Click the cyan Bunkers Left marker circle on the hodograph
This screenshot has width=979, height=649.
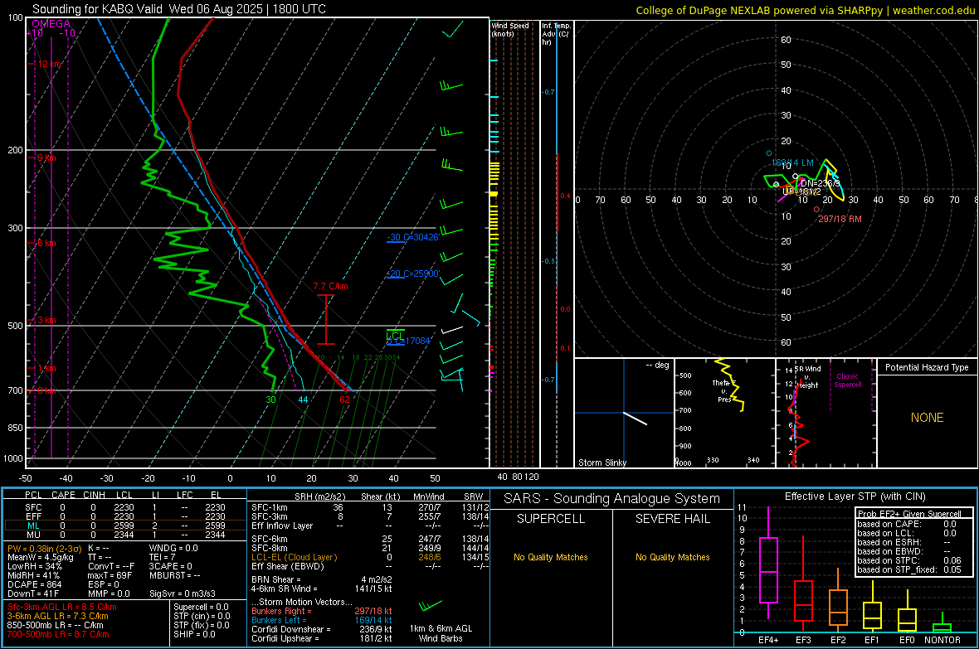(768, 153)
